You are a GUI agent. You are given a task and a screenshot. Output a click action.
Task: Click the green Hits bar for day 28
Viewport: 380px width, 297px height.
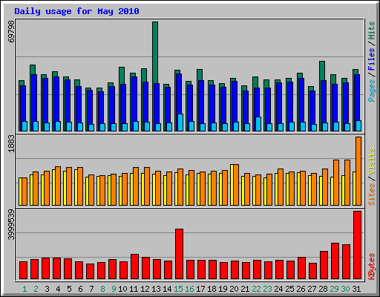click(x=322, y=71)
